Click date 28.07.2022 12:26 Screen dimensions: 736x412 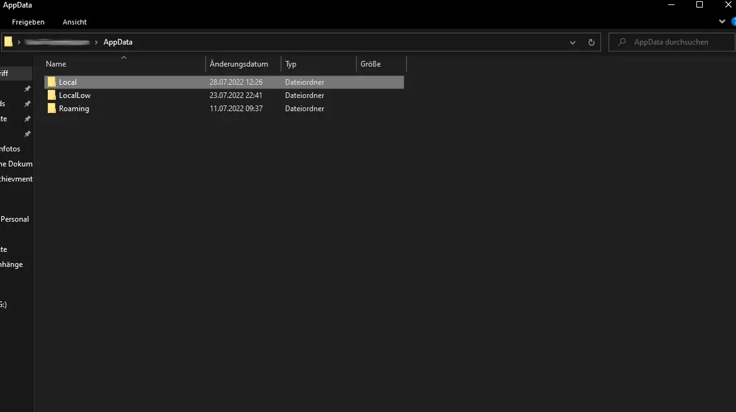click(x=236, y=82)
